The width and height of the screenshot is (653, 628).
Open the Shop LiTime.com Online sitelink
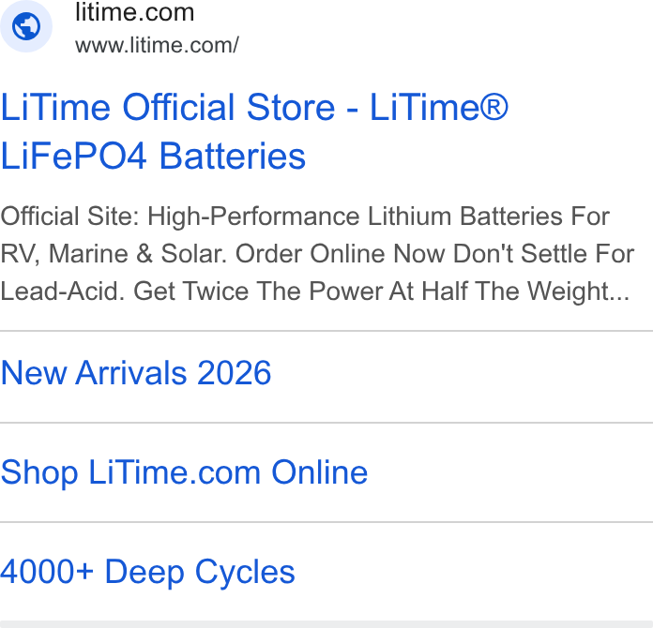(x=184, y=472)
